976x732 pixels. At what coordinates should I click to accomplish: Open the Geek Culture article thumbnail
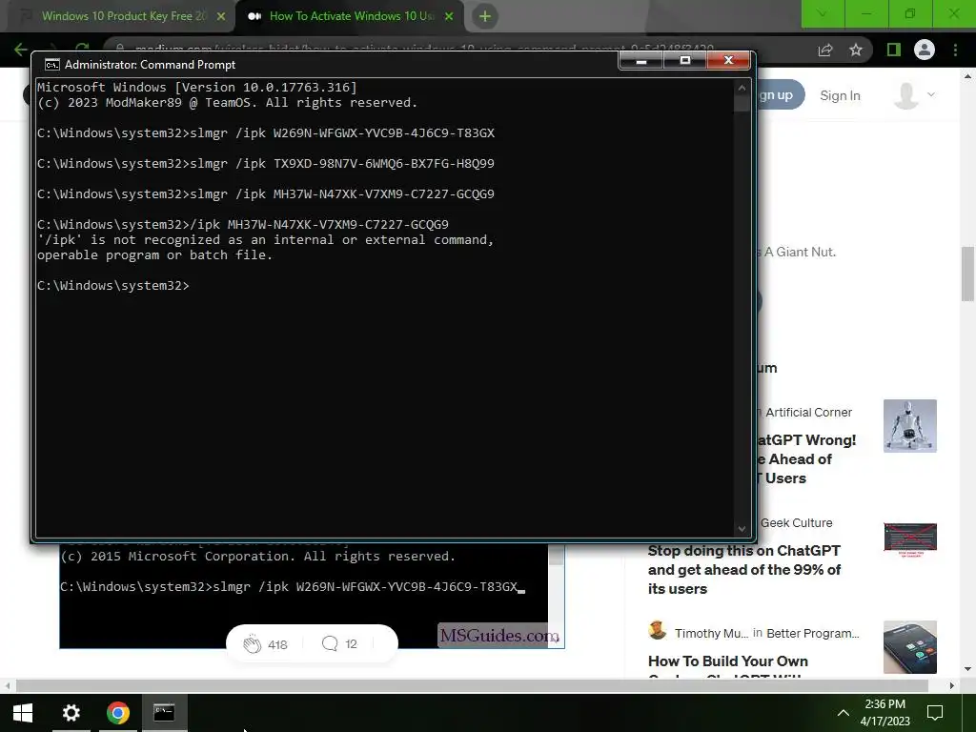click(x=910, y=539)
